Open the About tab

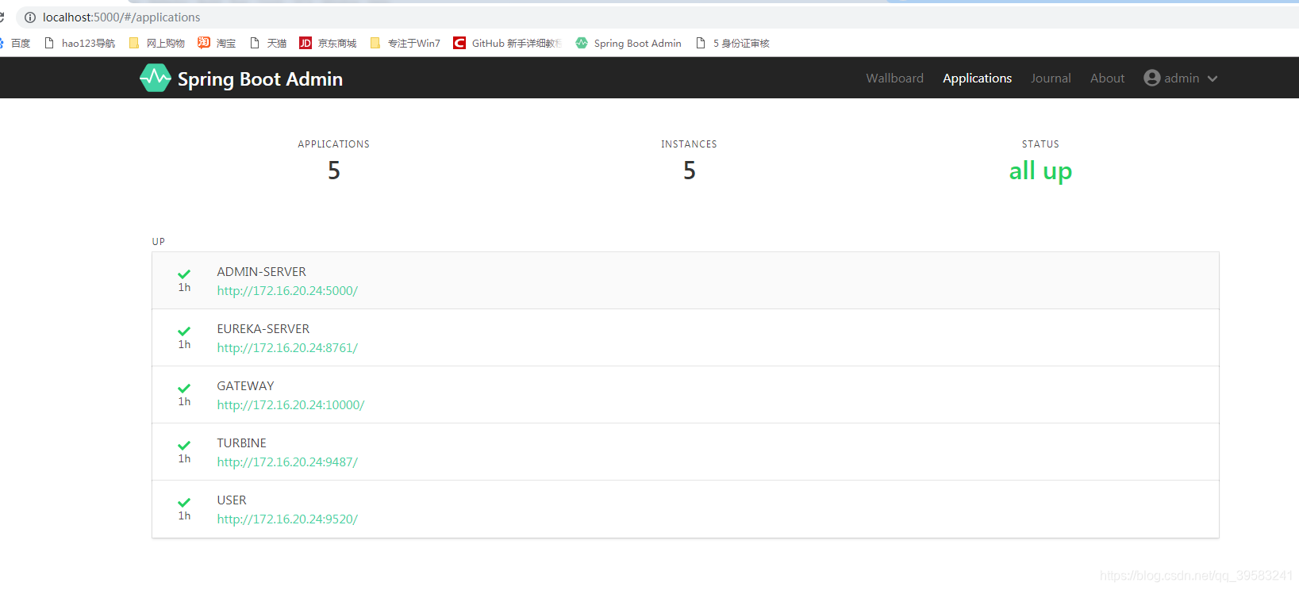tap(1107, 78)
